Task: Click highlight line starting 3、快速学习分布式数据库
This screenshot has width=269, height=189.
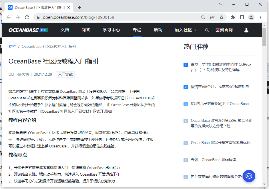Action: click(x=61, y=181)
